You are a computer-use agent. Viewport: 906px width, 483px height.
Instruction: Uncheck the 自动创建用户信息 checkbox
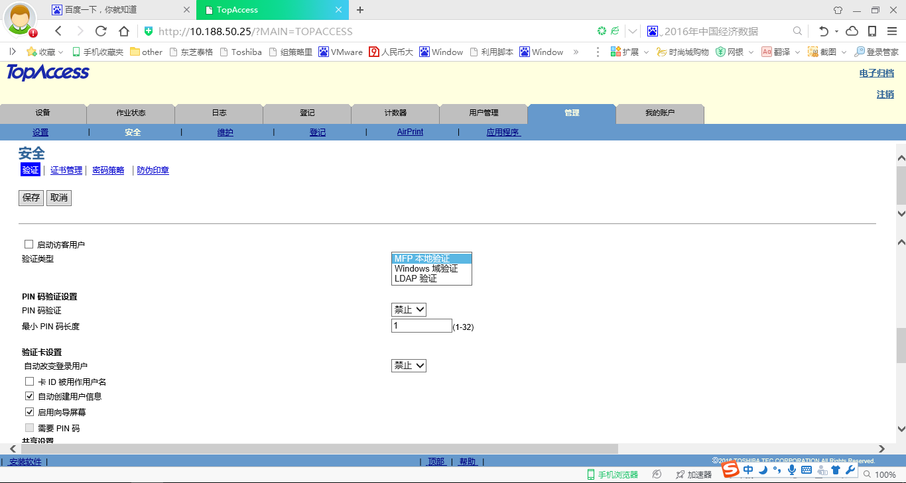pyautogui.click(x=29, y=396)
